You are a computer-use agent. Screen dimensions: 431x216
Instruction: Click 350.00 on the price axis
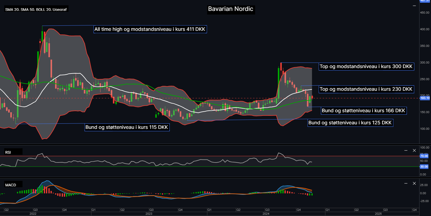(425, 46)
